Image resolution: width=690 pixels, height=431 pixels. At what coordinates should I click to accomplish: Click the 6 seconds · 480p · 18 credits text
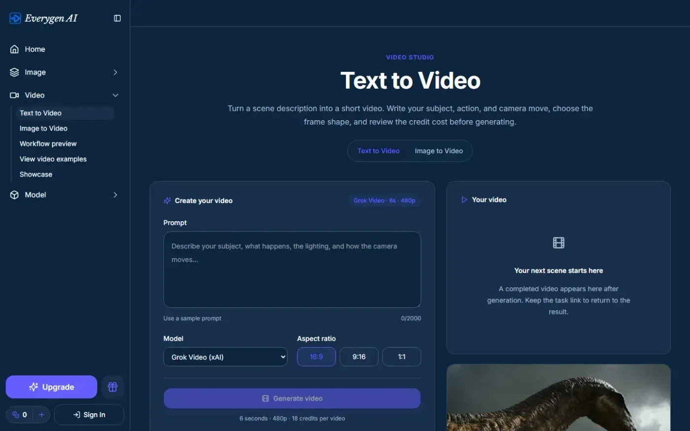[292, 418]
